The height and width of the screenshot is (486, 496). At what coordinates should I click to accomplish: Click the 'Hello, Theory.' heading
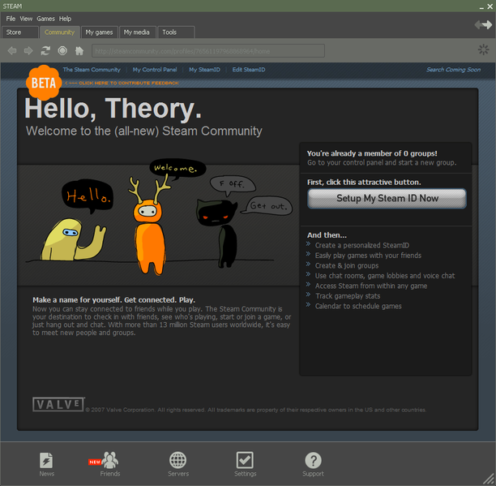(x=113, y=109)
